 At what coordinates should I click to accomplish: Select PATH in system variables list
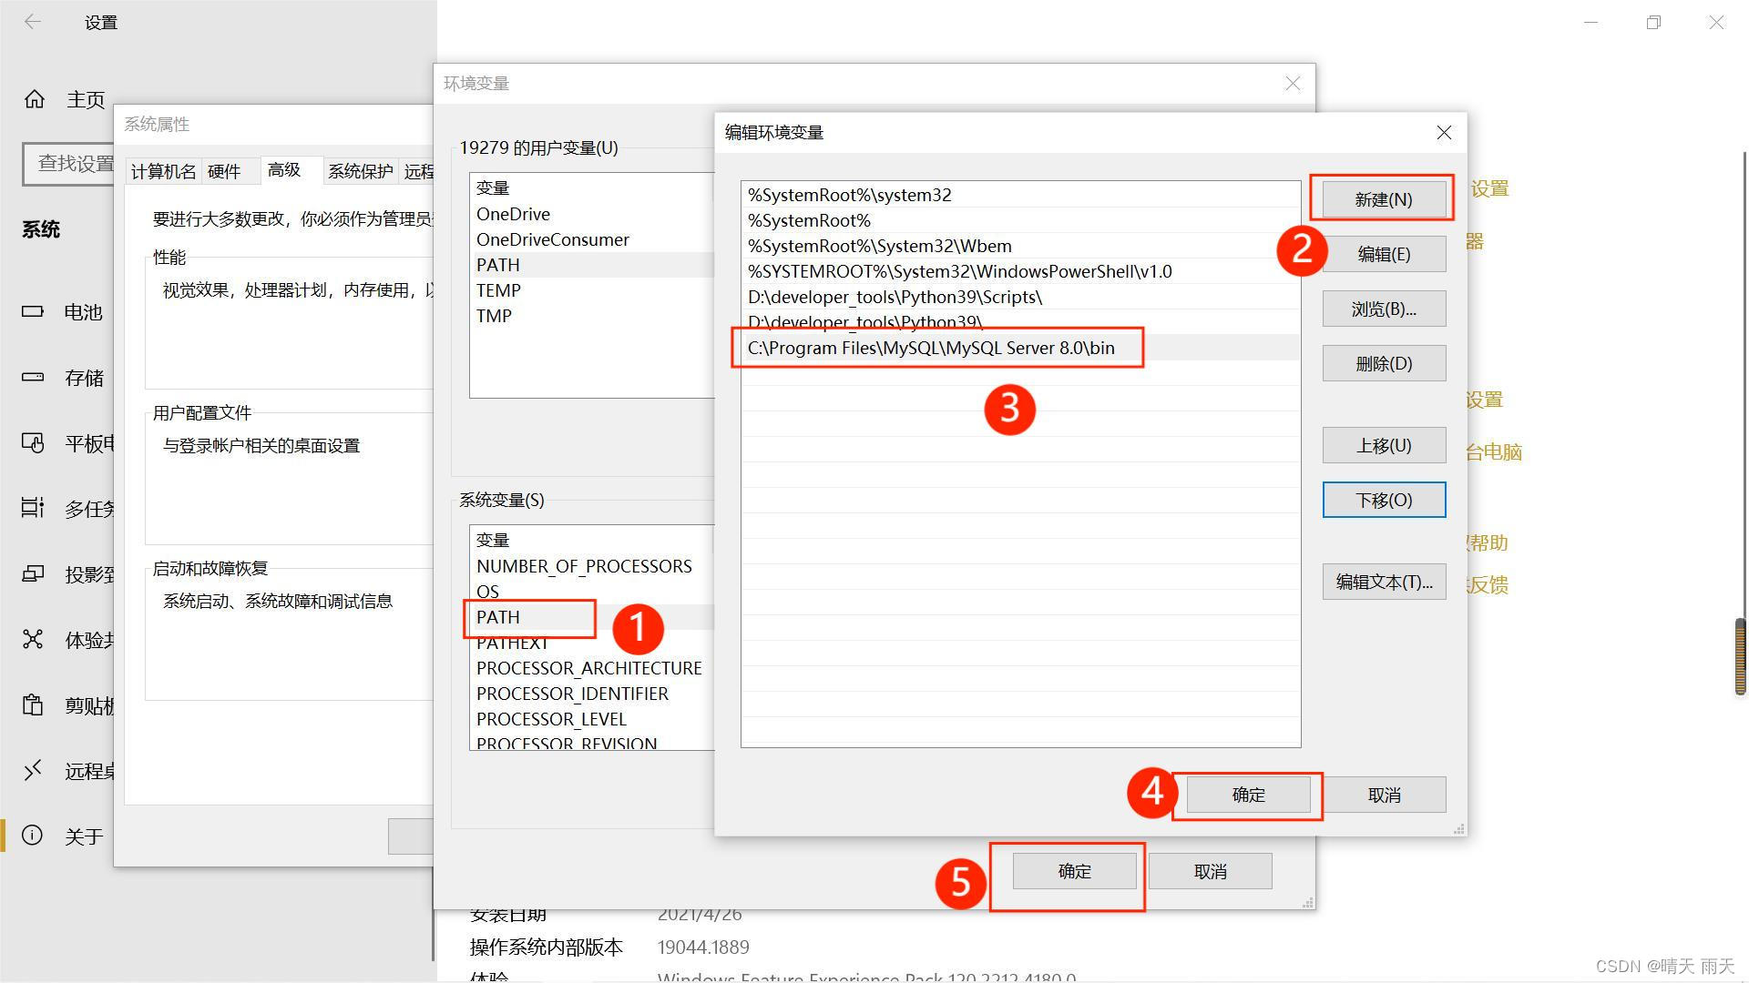point(498,617)
